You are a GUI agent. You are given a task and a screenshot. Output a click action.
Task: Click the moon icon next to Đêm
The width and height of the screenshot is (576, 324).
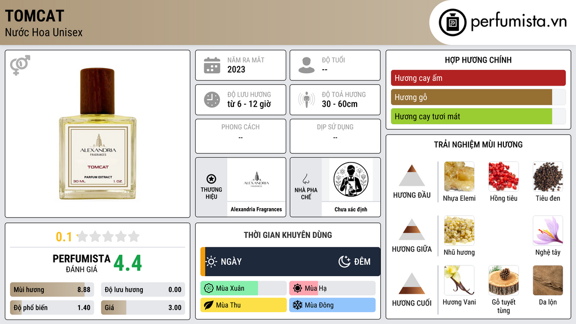[344, 262]
